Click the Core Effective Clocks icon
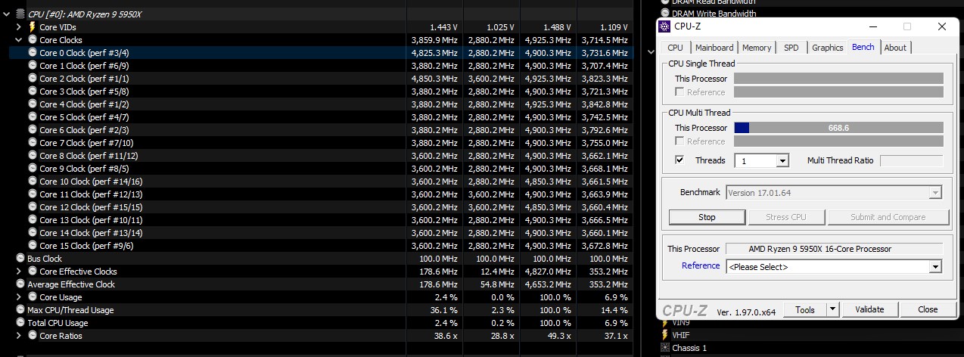The width and height of the screenshot is (964, 357). [x=33, y=272]
